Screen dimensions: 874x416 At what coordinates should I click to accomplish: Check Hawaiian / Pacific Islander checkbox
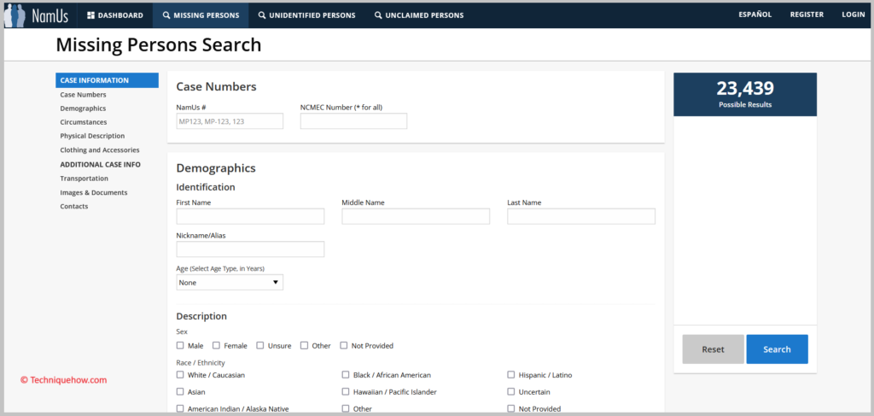pos(346,391)
